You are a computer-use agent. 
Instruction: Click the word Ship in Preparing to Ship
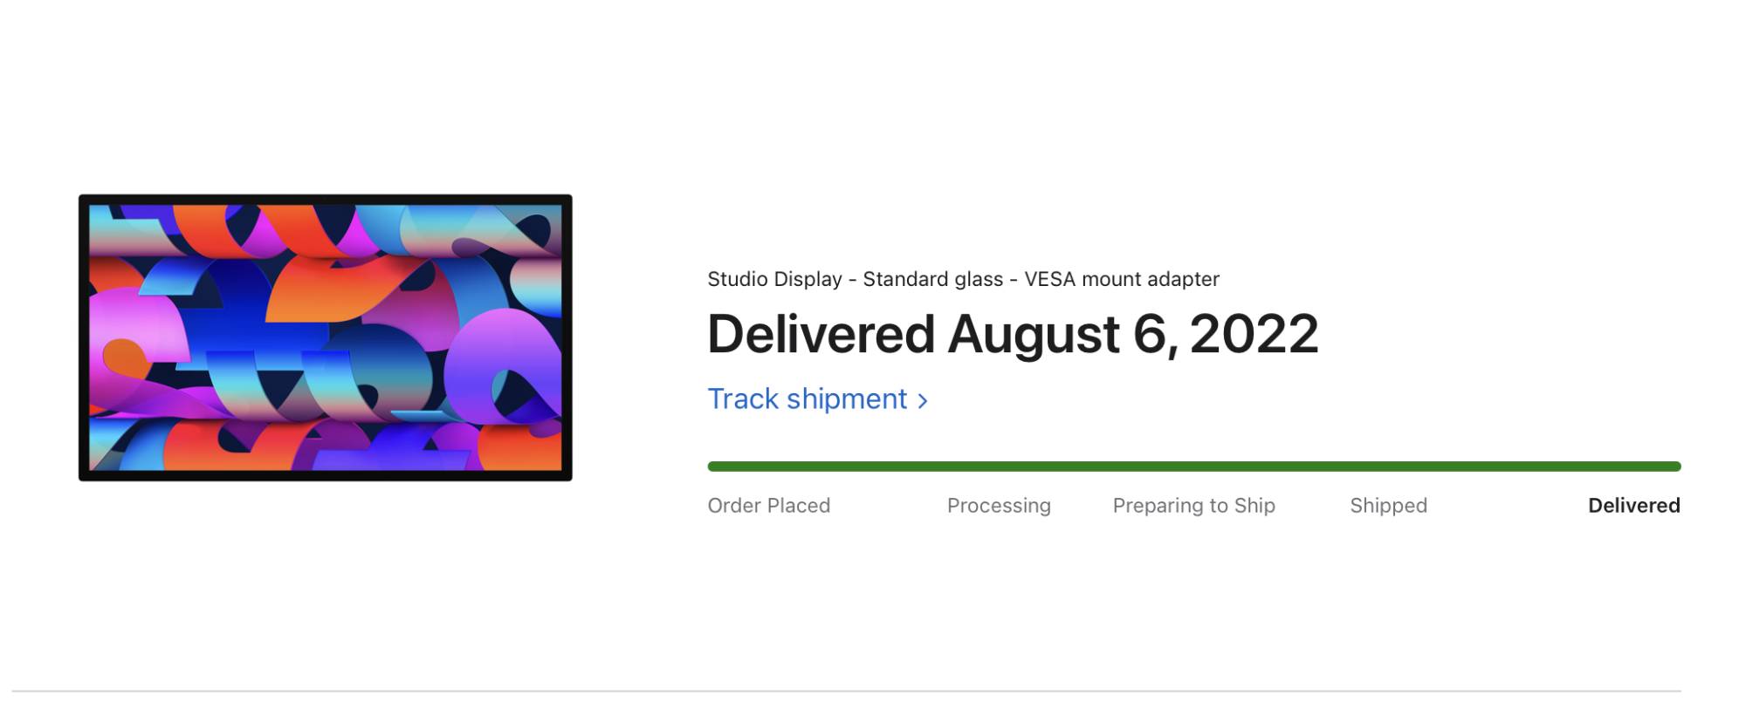tap(1255, 506)
